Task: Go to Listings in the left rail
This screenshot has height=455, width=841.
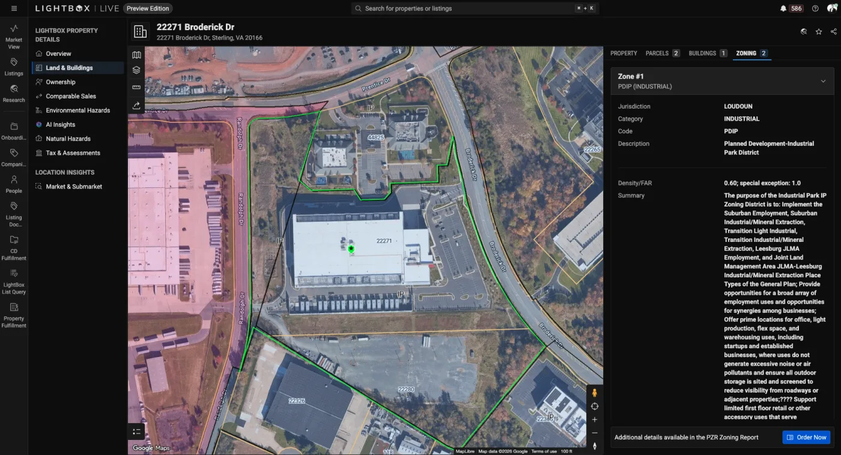Action: (14, 67)
